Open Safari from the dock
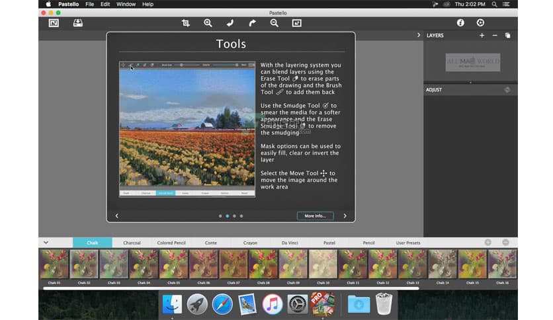The width and height of the screenshot is (553, 320). tap(222, 303)
